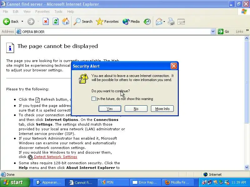
Task: Expand the address bar dropdown arrow
Action: (213, 32)
